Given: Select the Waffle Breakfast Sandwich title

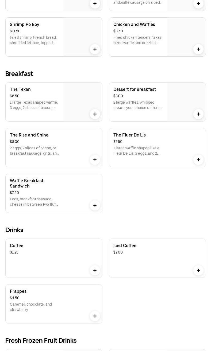Looking at the screenshot, I should (26, 183).
